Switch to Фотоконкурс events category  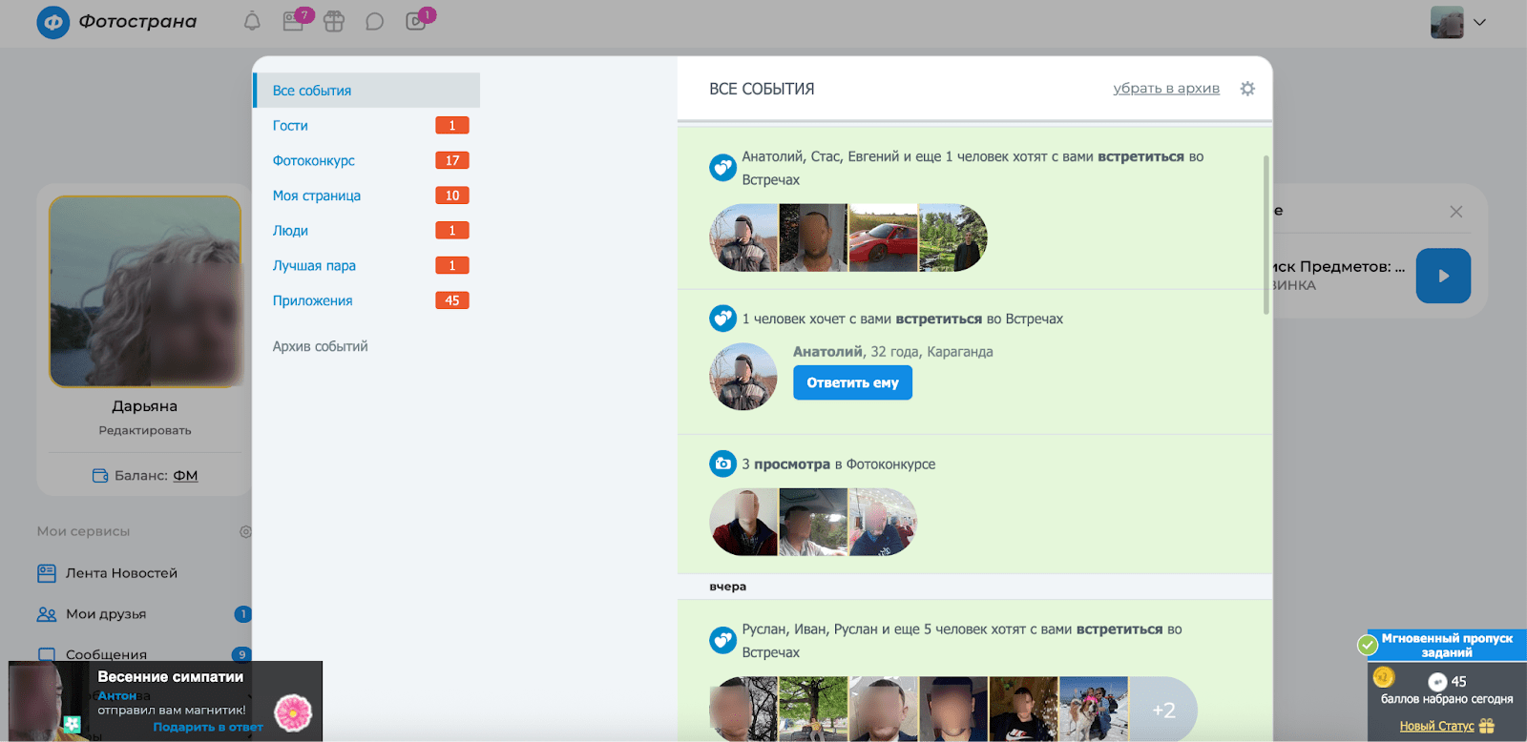(x=313, y=161)
